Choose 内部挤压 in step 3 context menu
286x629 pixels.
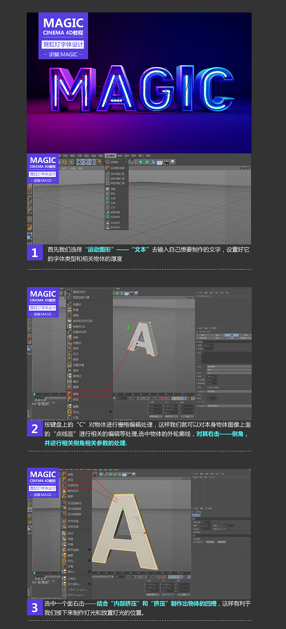76,485
